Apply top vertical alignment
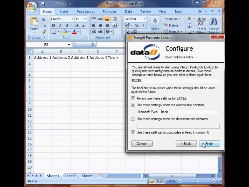The image size is (249, 187). [94, 19]
